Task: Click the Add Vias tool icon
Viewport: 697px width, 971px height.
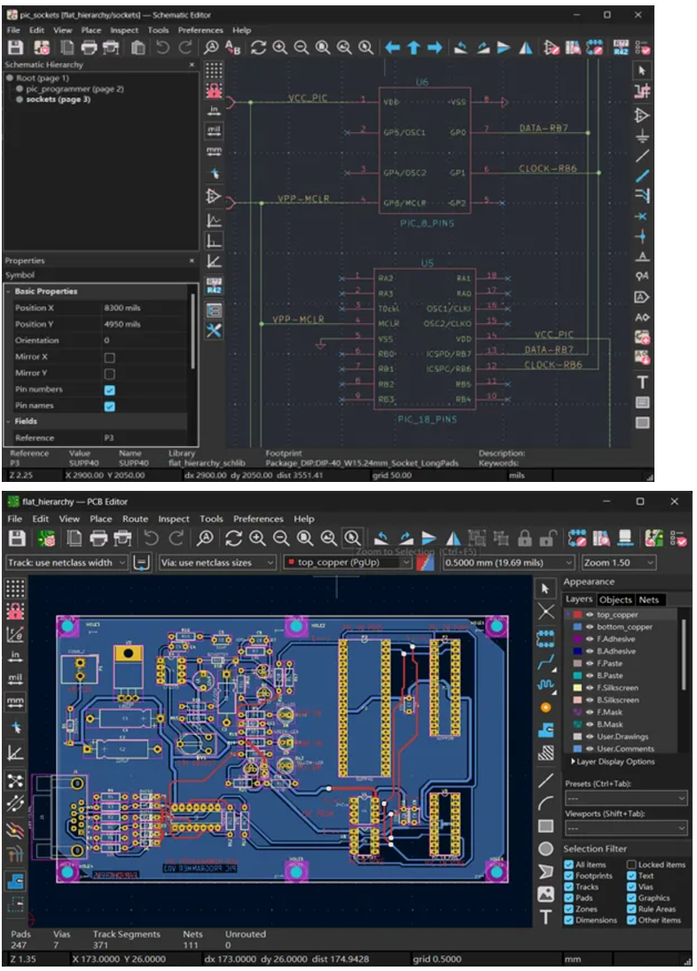Action: coord(546,707)
